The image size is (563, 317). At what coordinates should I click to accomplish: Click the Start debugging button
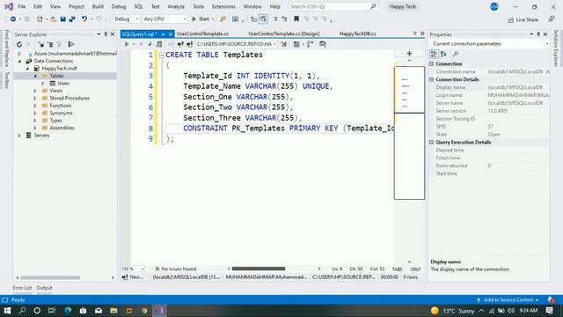pos(201,19)
